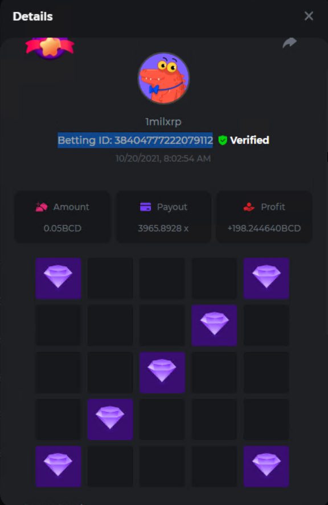Click the Amount money icon
This screenshot has width=328, height=505.
click(x=42, y=207)
